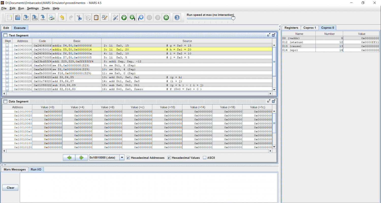Set breakpoint at address 0x00400004
Screen dimensions: 381x203
point(7,49)
